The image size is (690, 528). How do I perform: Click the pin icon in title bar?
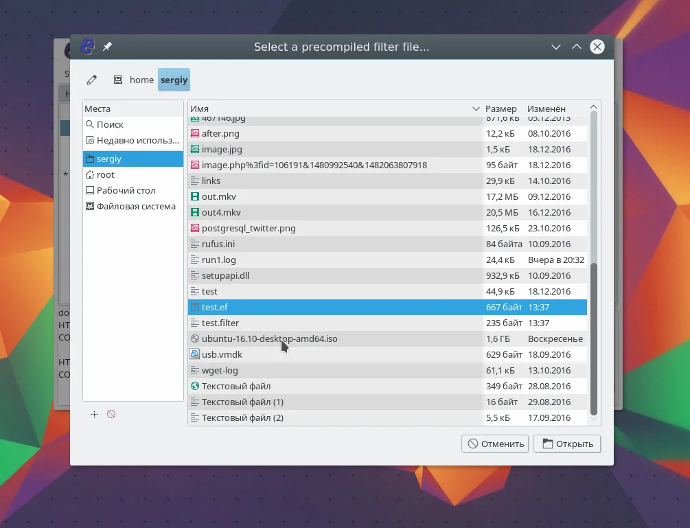click(x=107, y=47)
